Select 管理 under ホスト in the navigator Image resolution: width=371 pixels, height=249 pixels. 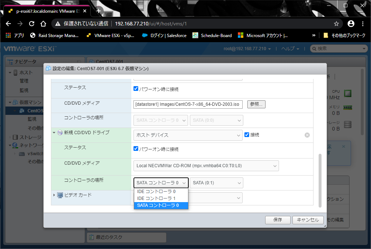click(24, 81)
